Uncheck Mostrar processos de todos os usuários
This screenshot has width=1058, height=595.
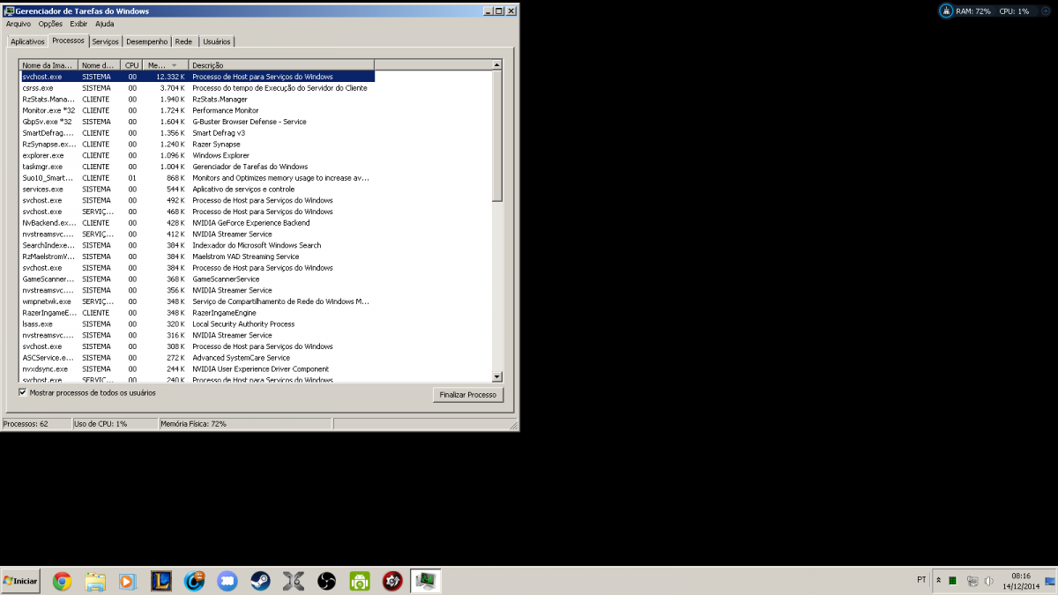[x=23, y=392]
